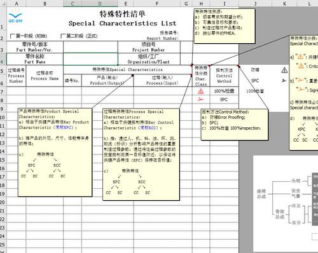Click the Process Special Characteristics comment box
318x253 pixels.
(x=141, y=154)
